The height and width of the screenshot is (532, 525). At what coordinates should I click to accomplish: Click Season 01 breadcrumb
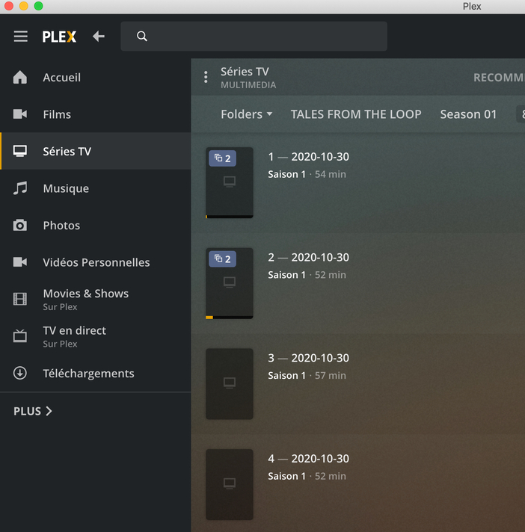coord(468,114)
